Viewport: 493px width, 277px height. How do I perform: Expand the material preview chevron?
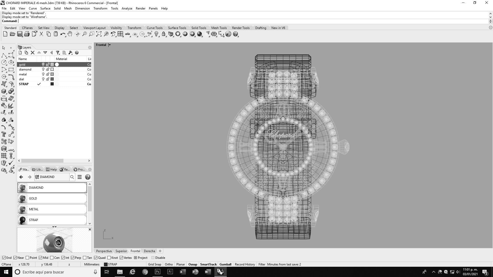pyautogui.click(x=54, y=226)
